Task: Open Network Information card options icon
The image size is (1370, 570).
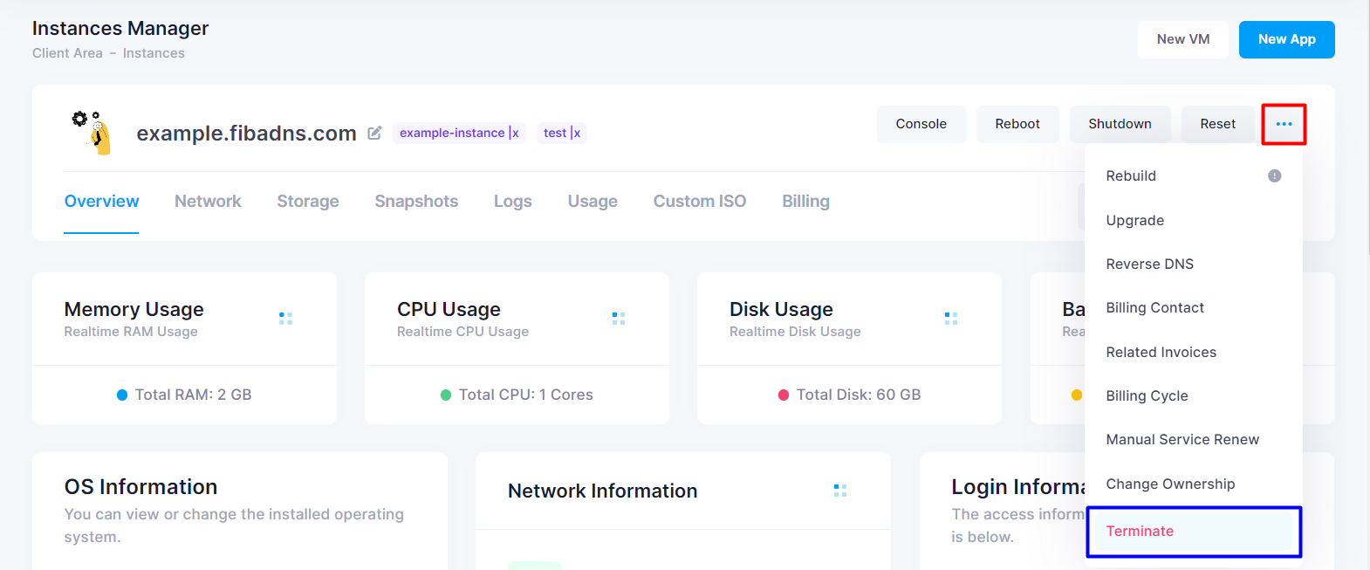Action: [840, 491]
